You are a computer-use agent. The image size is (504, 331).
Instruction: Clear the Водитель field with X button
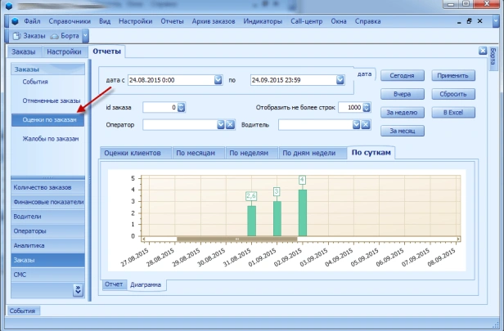[x=367, y=125]
